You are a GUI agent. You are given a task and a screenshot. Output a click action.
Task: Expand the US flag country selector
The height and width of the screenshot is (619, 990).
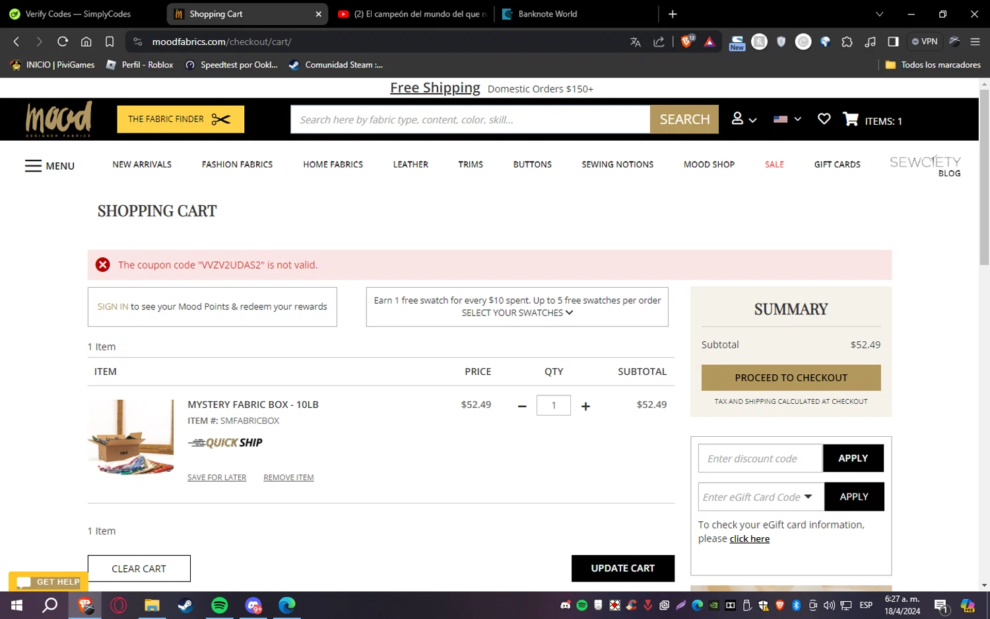pyautogui.click(x=787, y=119)
